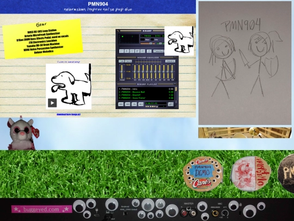Select playlist track 1 PMN904 - Intro
The width and height of the screenshot is (294, 221).
146,89
